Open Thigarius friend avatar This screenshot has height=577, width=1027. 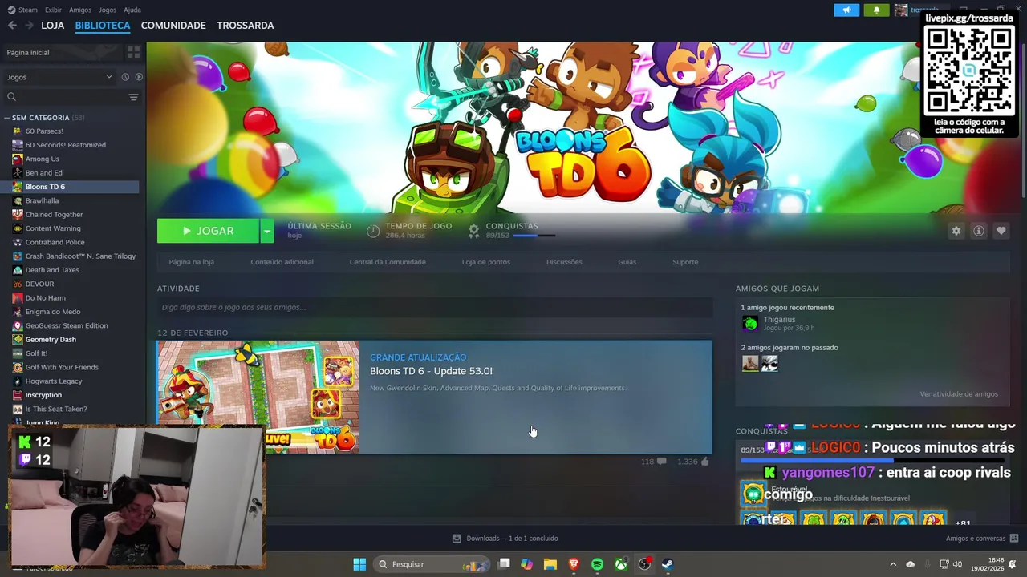pyautogui.click(x=750, y=324)
